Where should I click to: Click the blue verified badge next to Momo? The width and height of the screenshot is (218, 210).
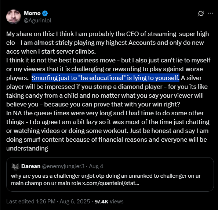tap(45, 13)
